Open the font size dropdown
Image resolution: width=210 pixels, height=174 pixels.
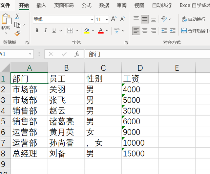[107, 19]
